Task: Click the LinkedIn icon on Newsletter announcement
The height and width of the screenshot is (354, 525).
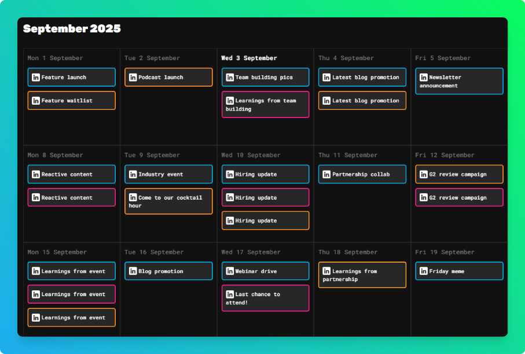Action: tap(423, 77)
